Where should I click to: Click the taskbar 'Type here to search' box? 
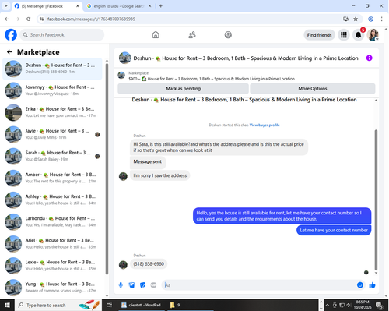point(58,305)
